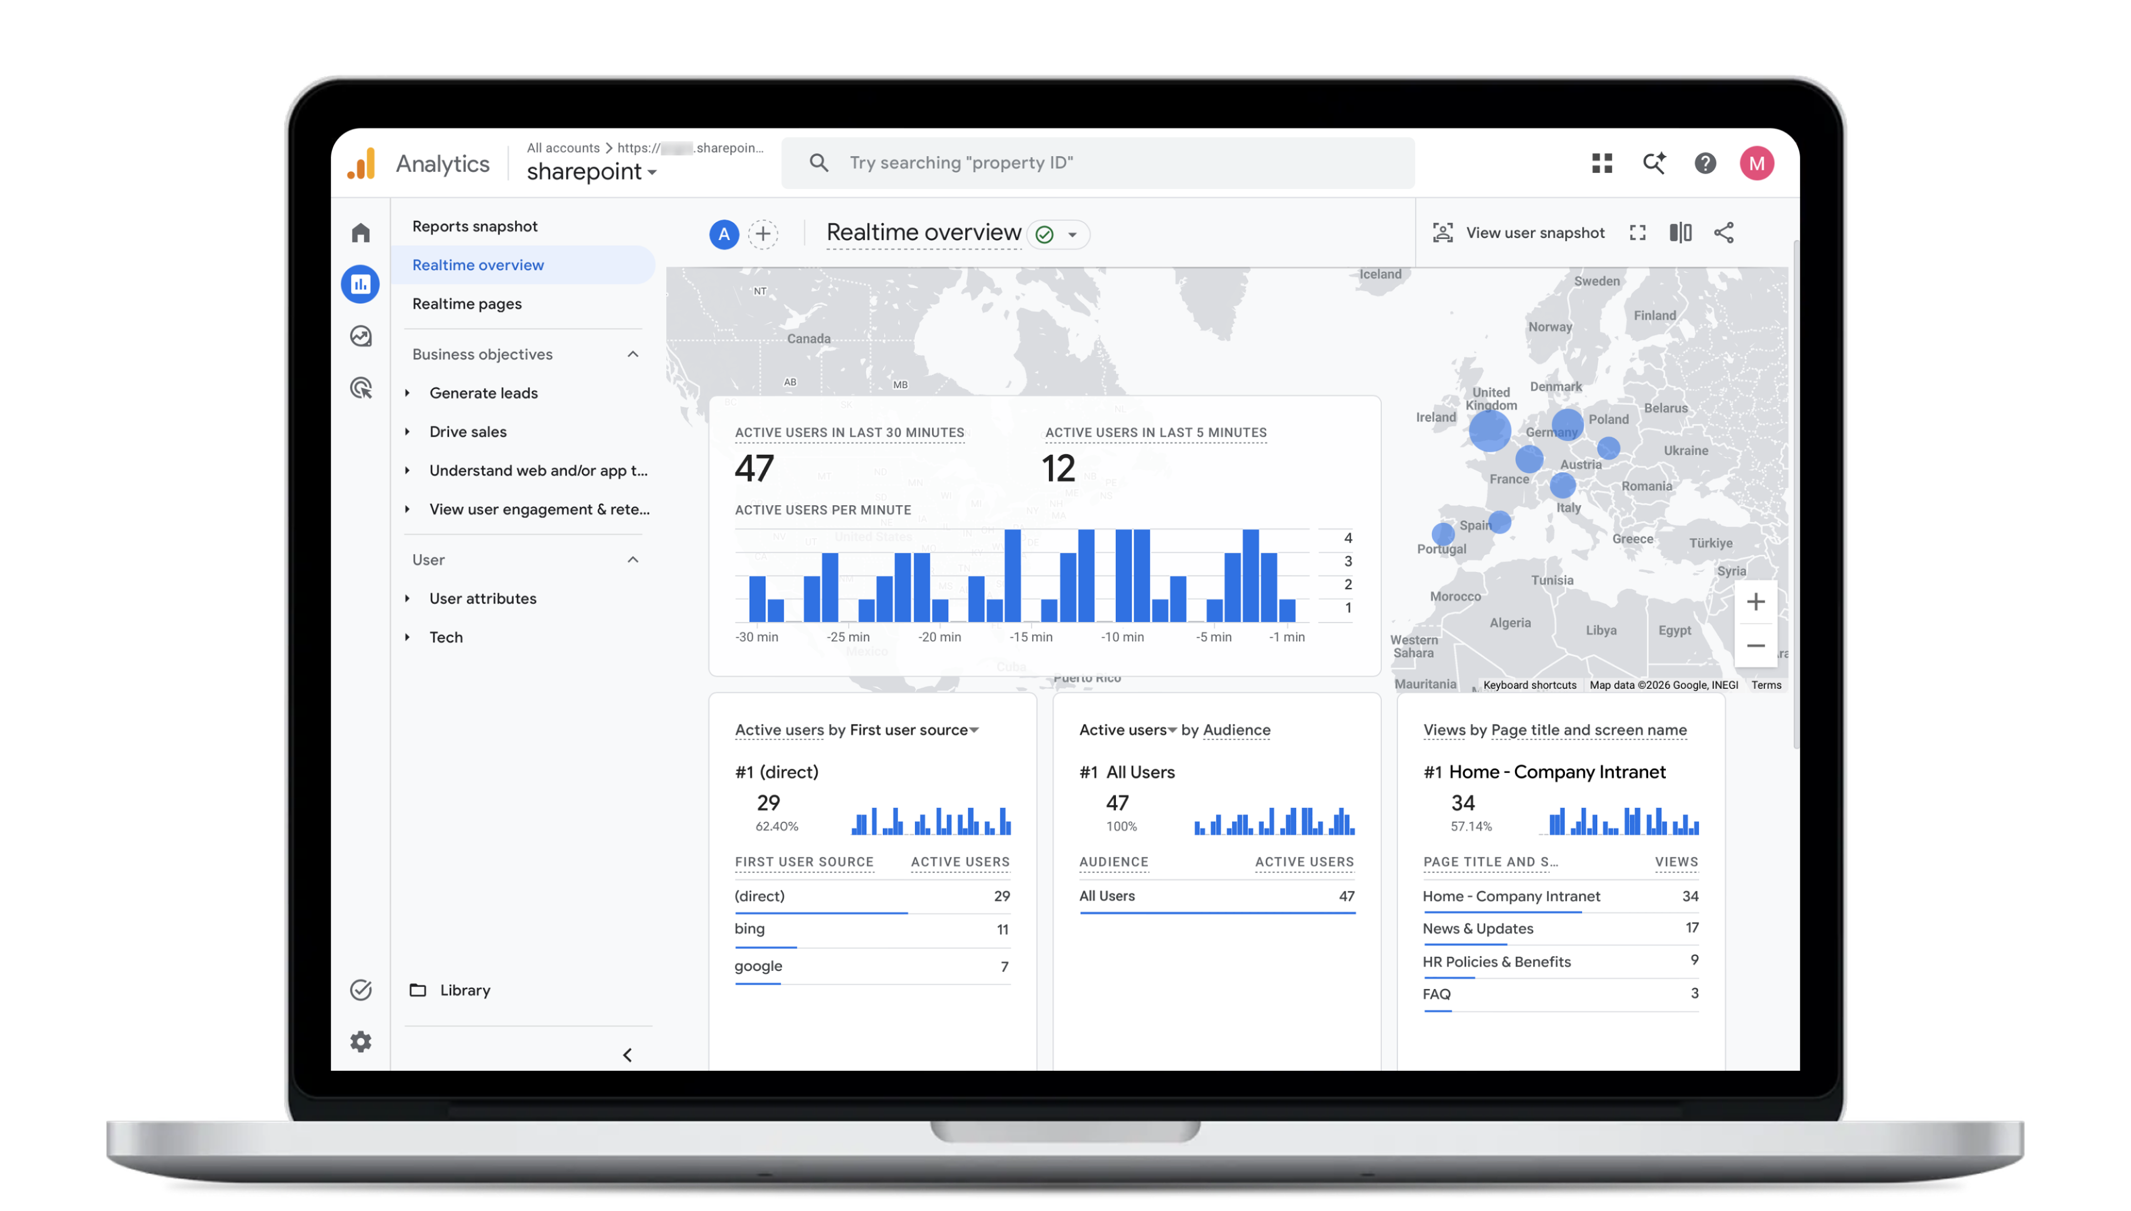Click the magnifier search icon
2131x1211 pixels.
[x=818, y=163]
